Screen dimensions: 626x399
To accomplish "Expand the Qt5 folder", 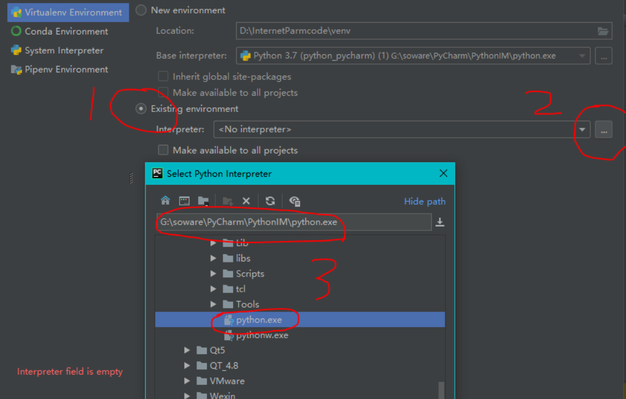I will pos(187,350).
